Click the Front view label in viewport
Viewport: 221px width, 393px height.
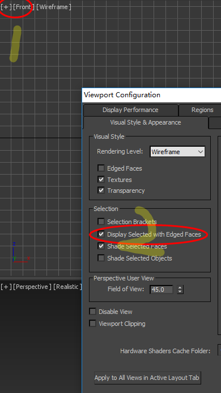pyautogui.click(x=23, y=7)
